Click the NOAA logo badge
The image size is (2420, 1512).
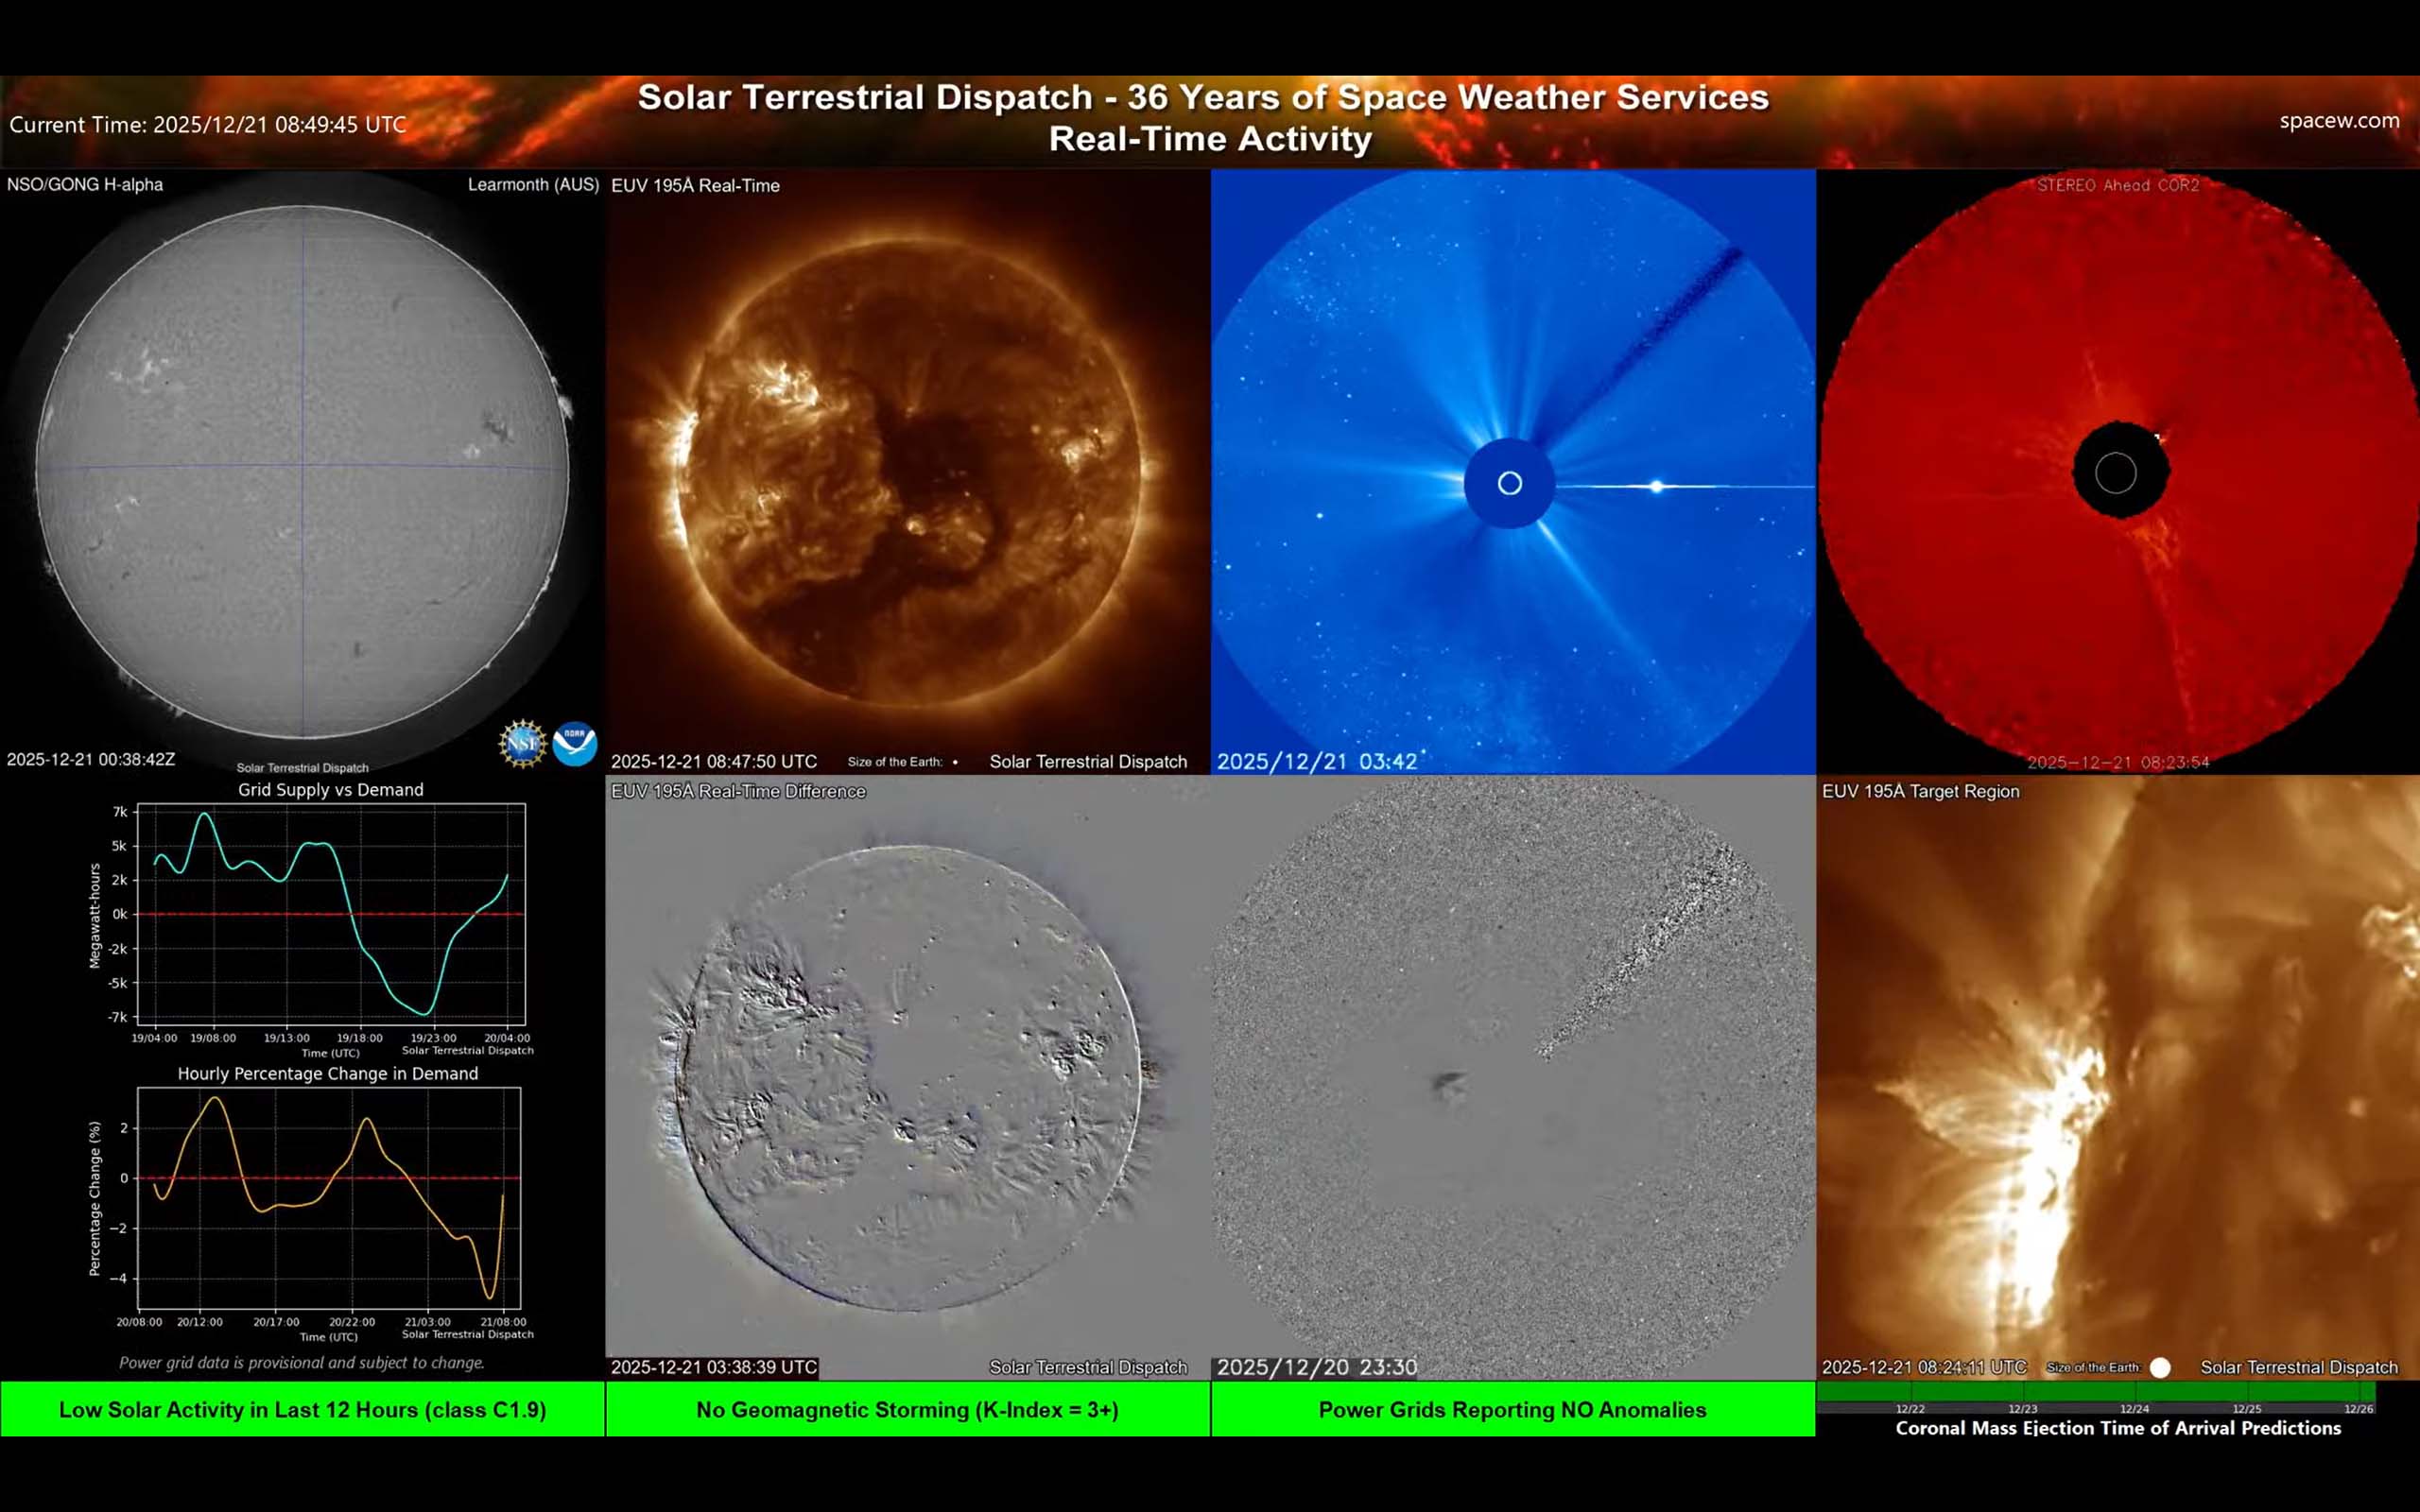(x=575, y=744)
